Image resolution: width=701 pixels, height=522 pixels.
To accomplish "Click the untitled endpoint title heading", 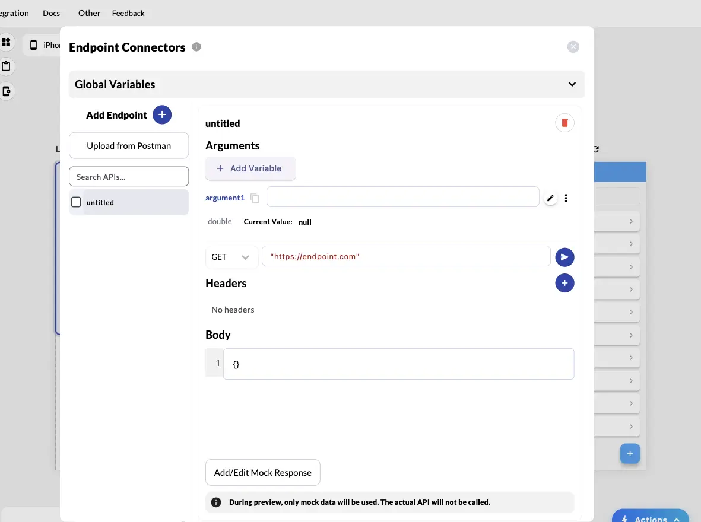I will tap(223, 123).
